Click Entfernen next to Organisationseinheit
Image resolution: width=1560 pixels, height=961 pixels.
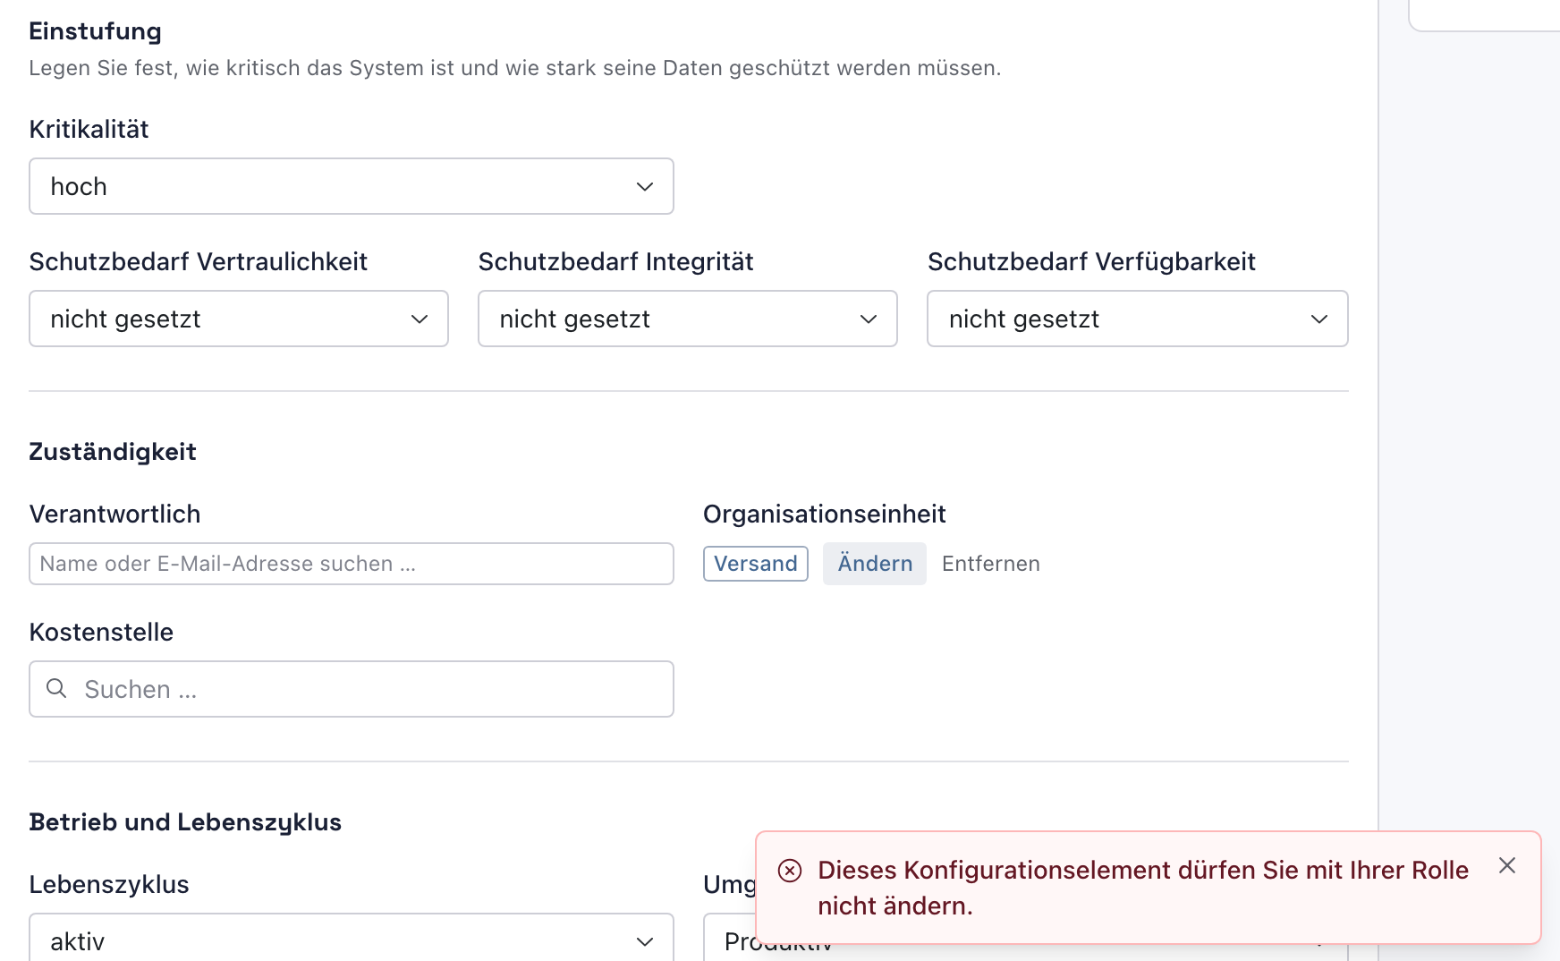pyautogui.click(x=991, y=564)
